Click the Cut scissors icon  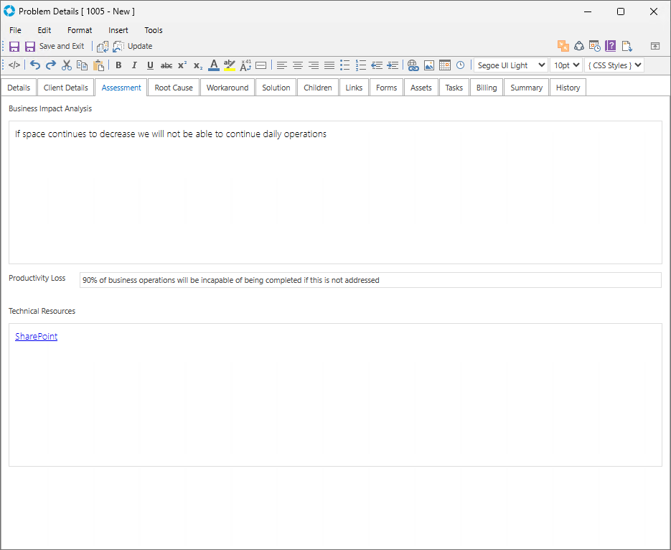[67, 65]
